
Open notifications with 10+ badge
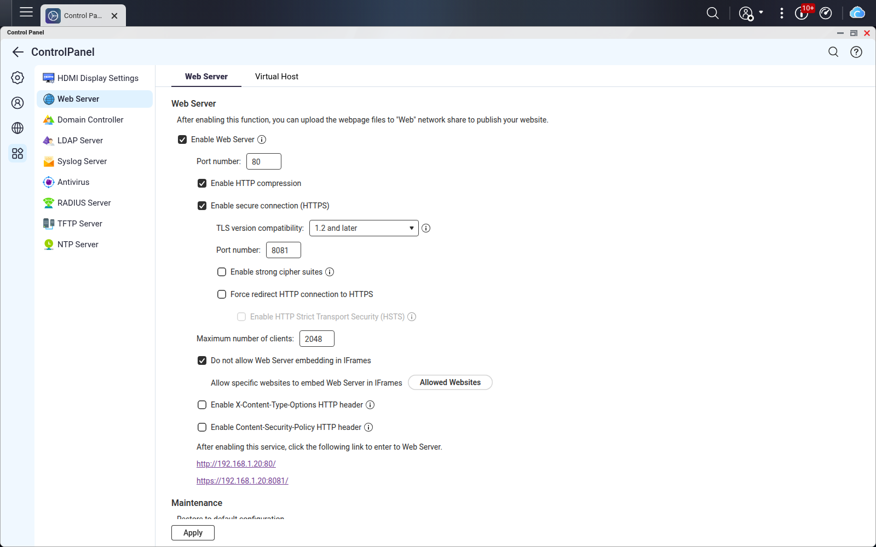(802, 13)
